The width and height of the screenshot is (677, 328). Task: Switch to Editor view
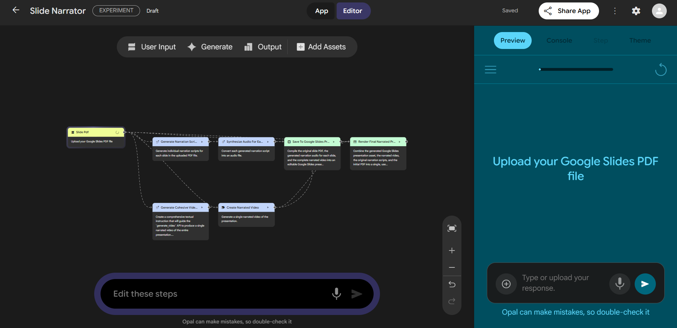(x=352, y=11)
